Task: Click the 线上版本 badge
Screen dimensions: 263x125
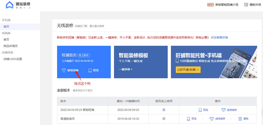Action: tap(84, 55)
